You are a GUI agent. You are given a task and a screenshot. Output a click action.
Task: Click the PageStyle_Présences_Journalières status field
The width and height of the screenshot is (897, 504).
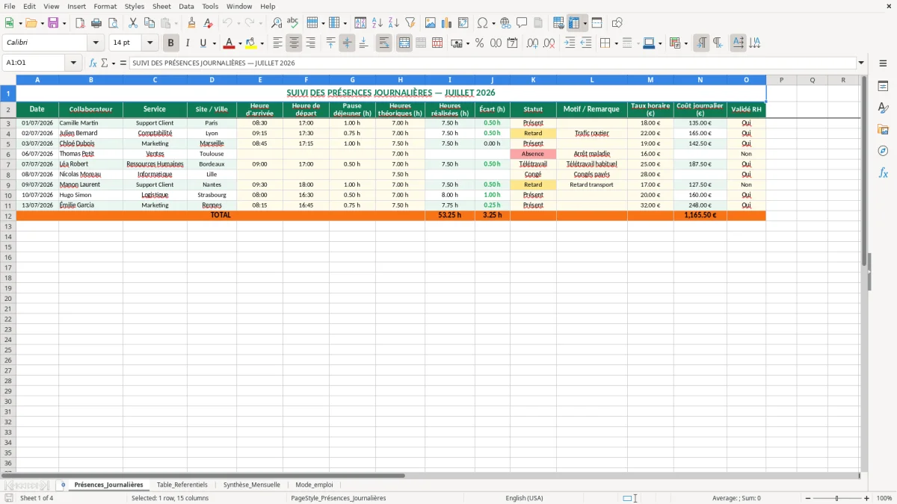(x=339, y=498)
